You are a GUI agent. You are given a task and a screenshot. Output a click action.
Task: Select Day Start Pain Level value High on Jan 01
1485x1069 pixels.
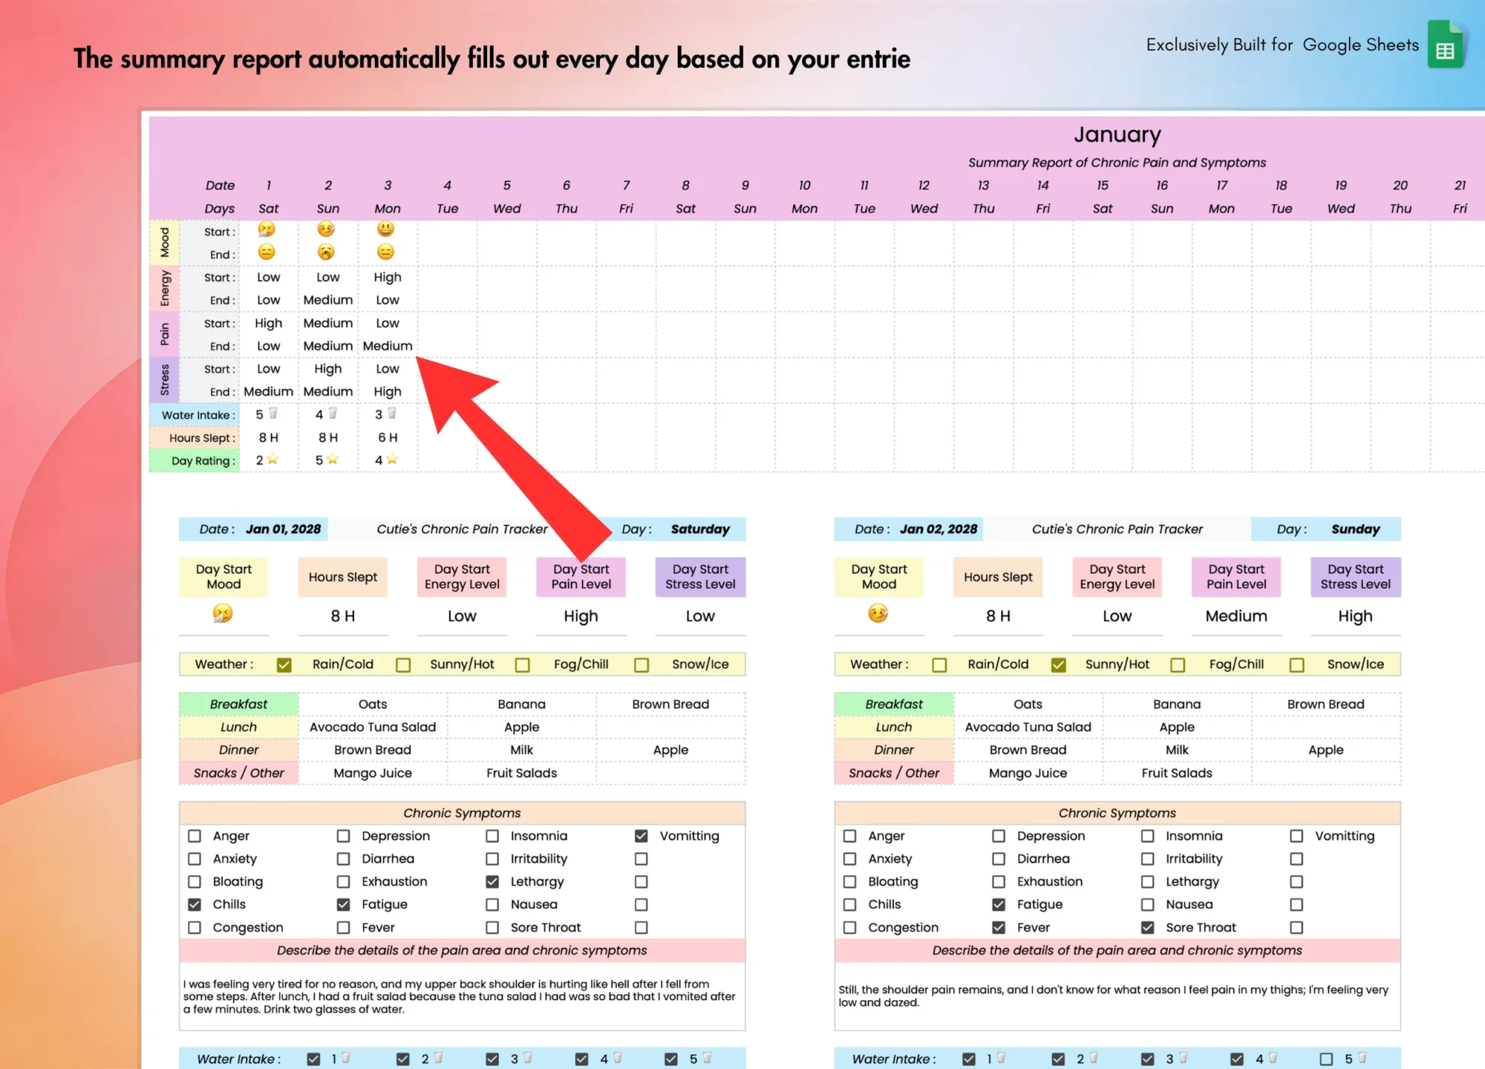581,616
